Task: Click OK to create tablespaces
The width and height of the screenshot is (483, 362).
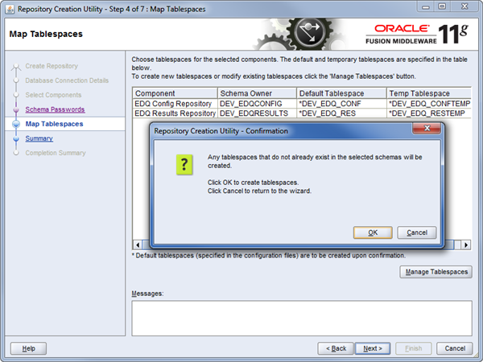Action: [x=373, y=232]
